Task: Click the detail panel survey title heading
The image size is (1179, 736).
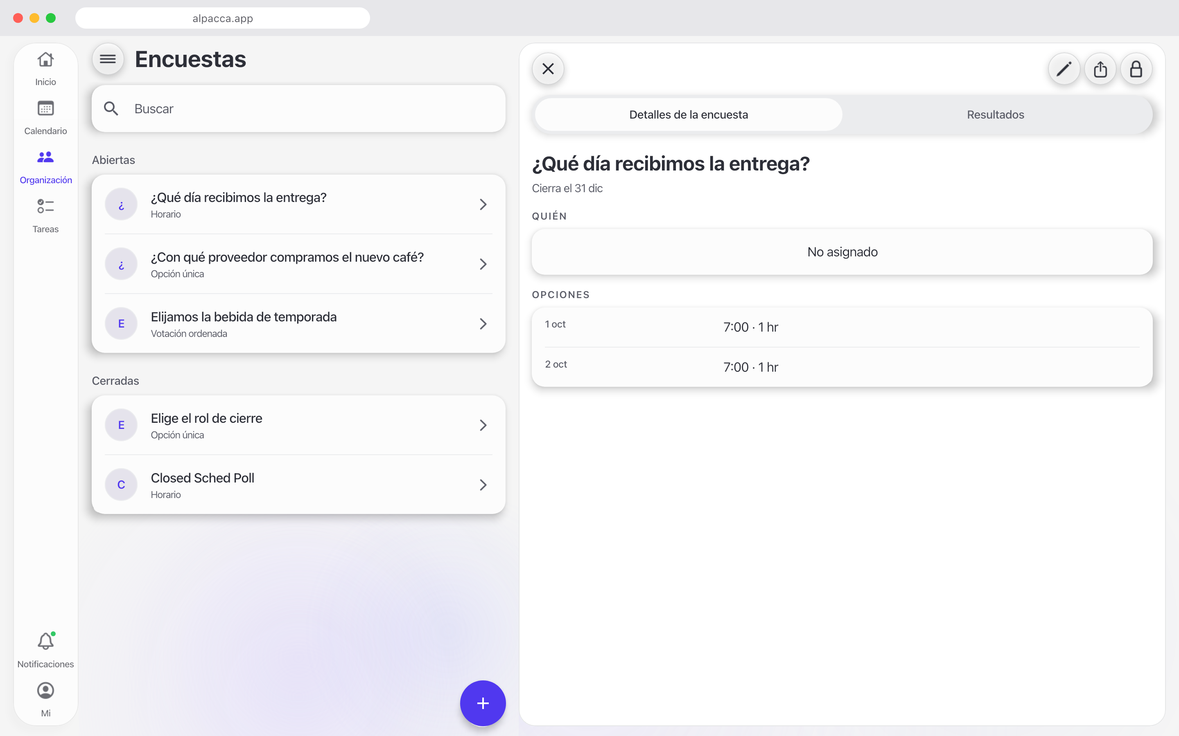Action: (671, 164)
